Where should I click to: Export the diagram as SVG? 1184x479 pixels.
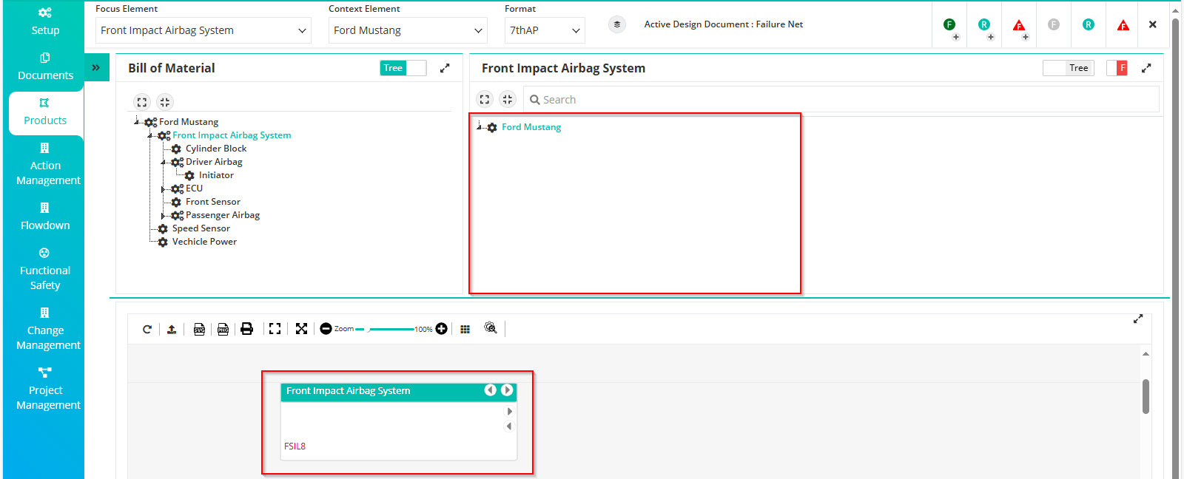(x=199, y=329)
